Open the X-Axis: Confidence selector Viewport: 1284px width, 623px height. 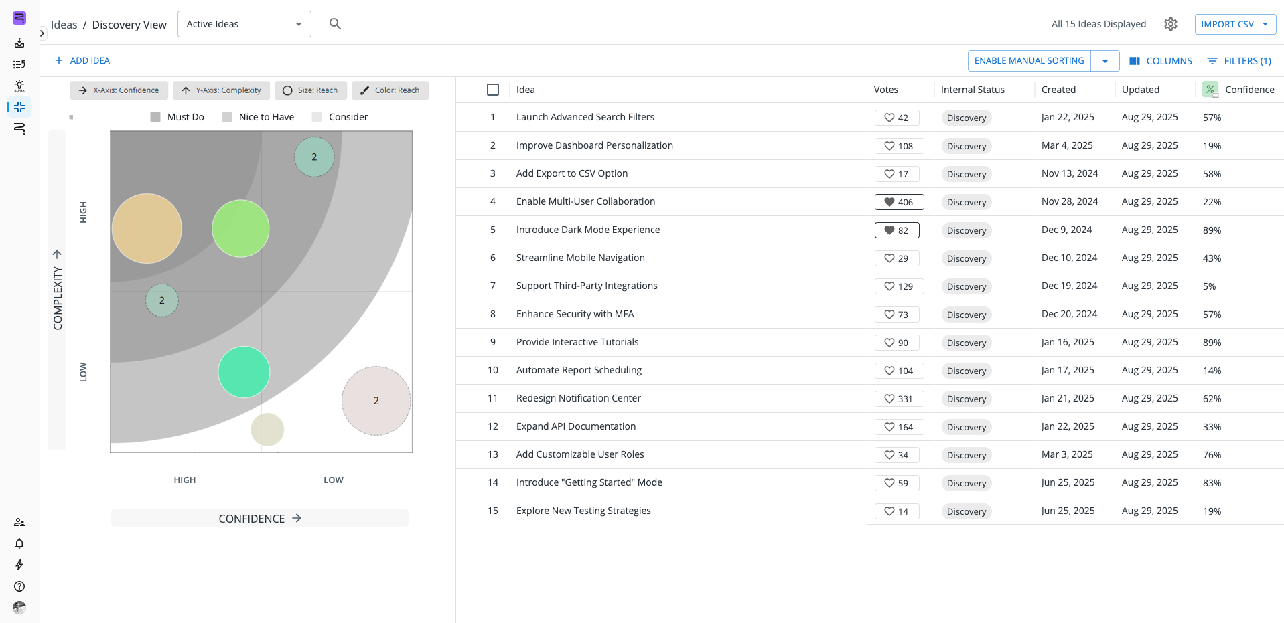119,90
